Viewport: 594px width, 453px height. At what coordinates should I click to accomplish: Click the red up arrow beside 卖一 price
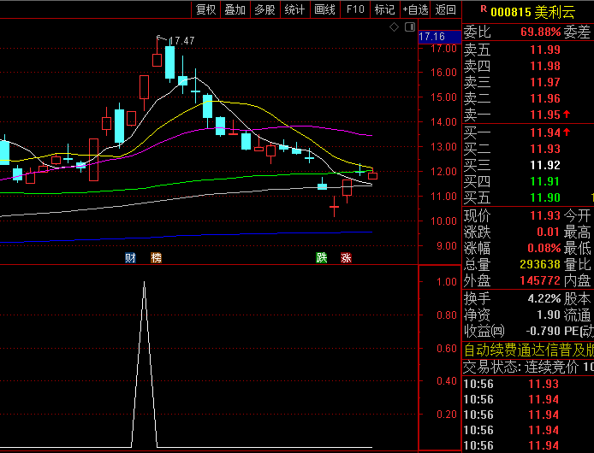click(x=567, y=114)
